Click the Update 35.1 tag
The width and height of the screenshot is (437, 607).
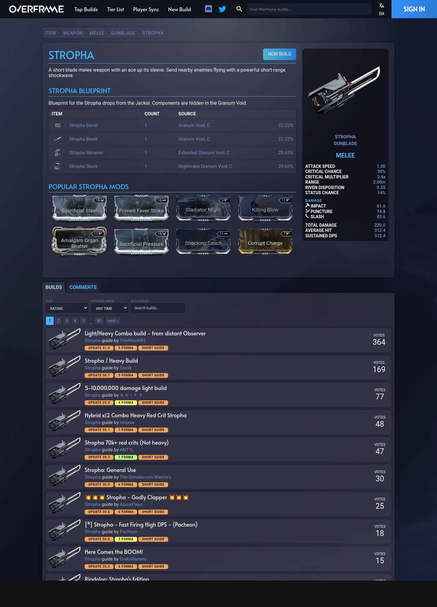pyautogui.click(x=99, y=430)
